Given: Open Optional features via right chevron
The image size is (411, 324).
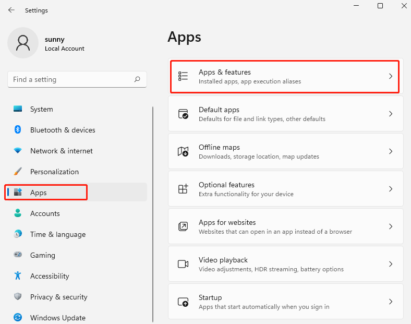Looking at the screenshot, I should [x=391, y=189].
